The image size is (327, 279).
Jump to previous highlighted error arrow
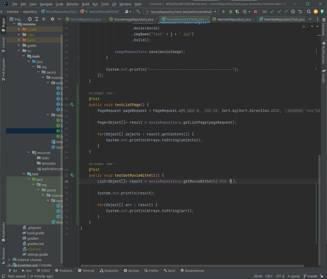[312, 26]
